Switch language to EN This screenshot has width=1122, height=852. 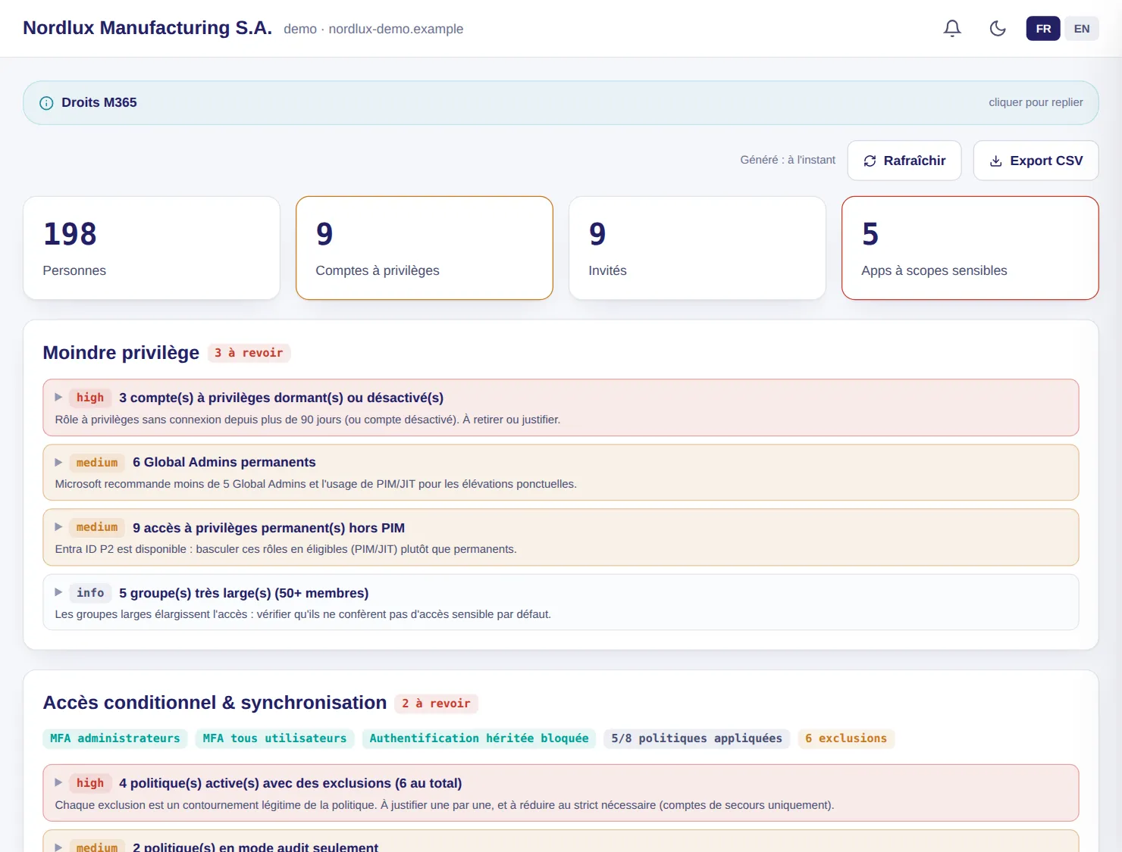click(1082, 29)
